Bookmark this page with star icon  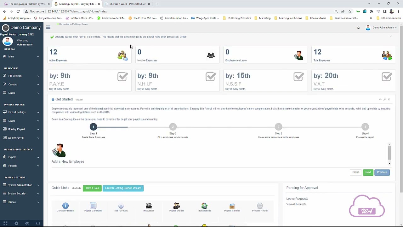click(349, 11)
